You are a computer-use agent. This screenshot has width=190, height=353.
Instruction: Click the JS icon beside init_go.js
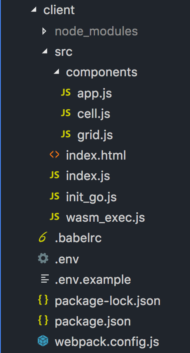pos(55,196)
